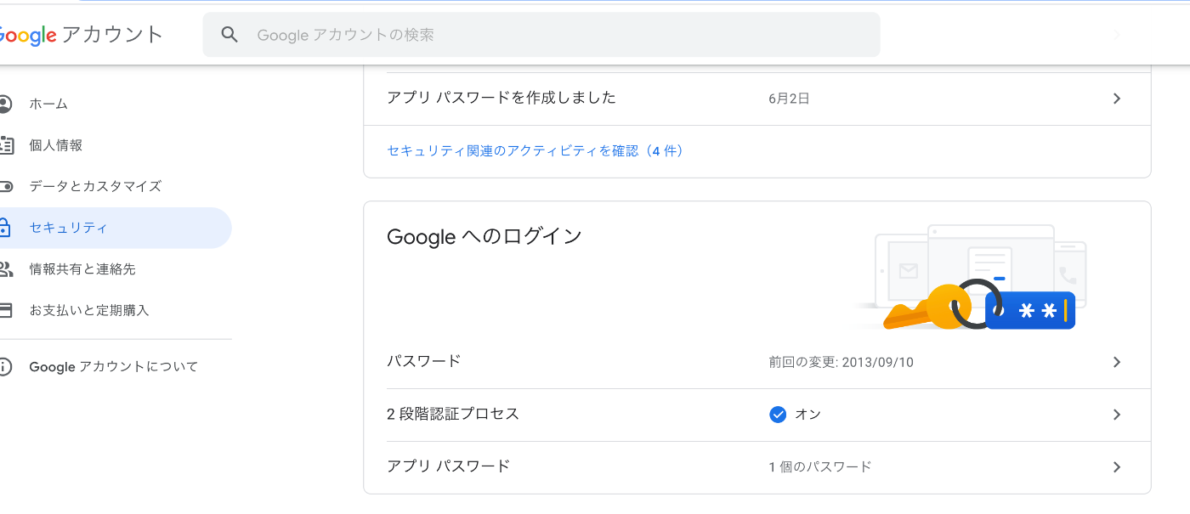Click the 個人情報 sidebar icon
1190x514 pixels.
click(5, 145)
